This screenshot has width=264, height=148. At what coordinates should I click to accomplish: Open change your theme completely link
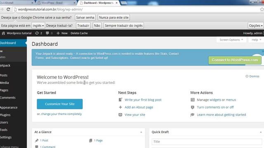pos(61,114)
